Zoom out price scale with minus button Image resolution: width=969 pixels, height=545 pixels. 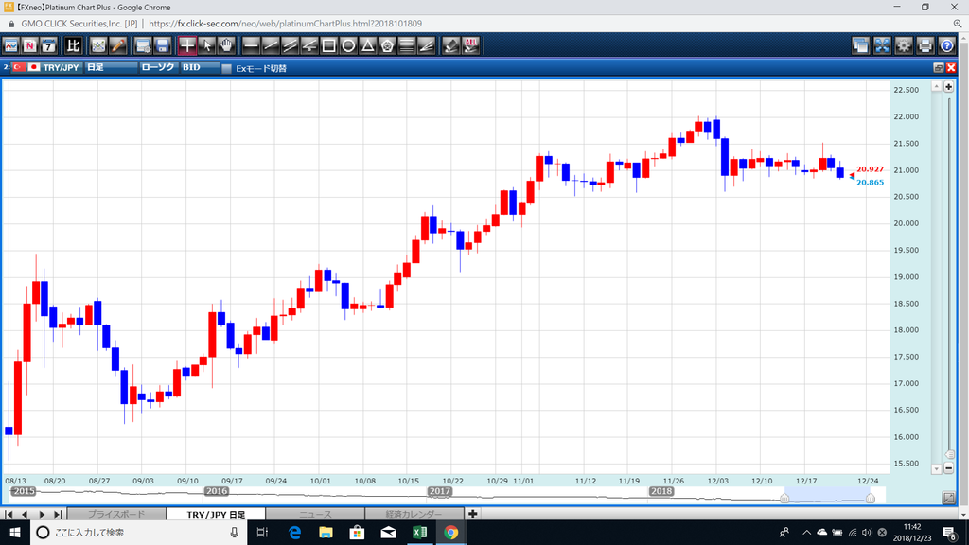coord(948,468)
